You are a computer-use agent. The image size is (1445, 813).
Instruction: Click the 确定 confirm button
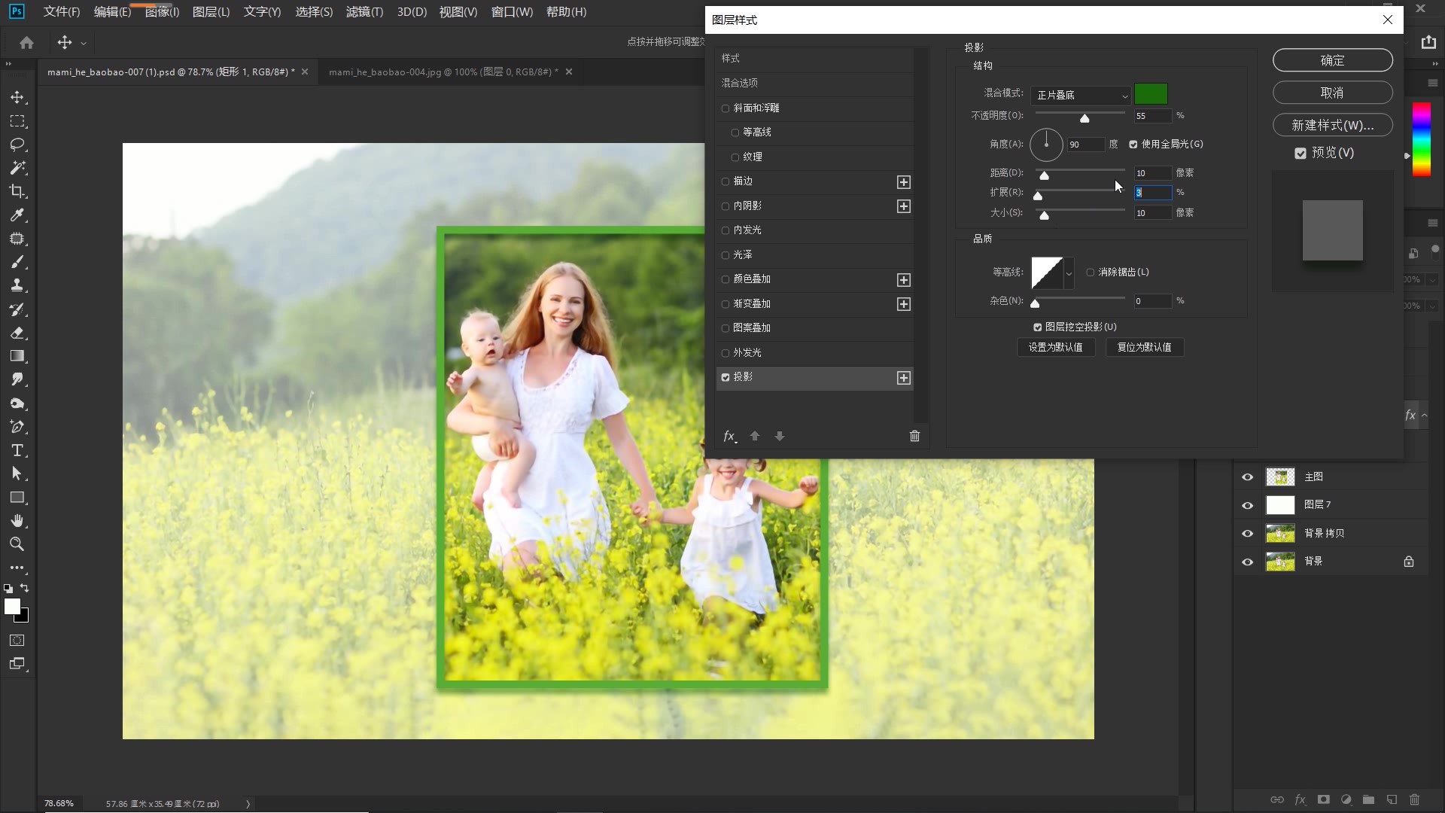[x=1332, y=60]
